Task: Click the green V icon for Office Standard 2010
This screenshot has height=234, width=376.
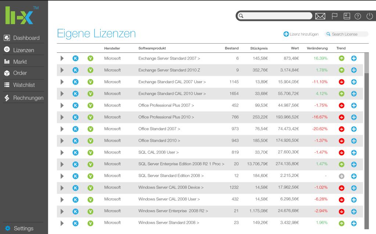Action: click(90, 141)
